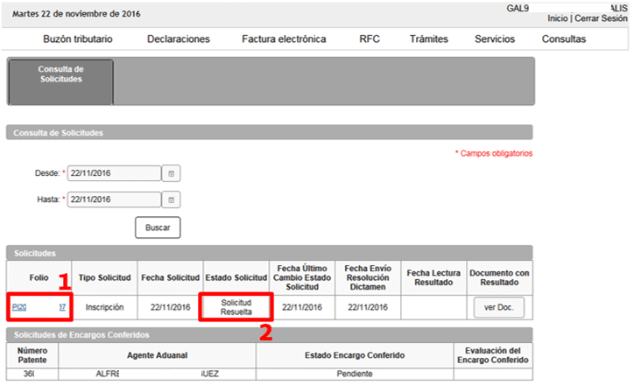Follow the Inicio link

point(558,18)
